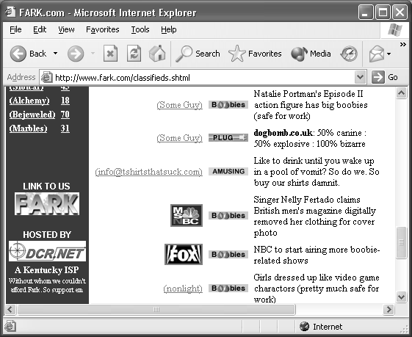Click the page icon in the address bar
Screen dimensions: 412x337
pyautogui.click(x=46, y=77)
